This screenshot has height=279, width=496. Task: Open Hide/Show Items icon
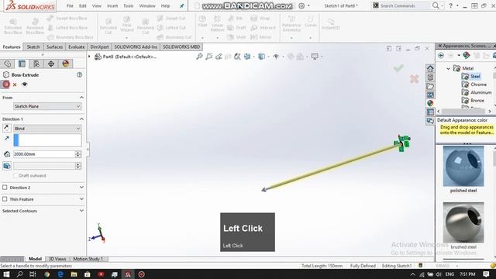click(x=276, y=57)
